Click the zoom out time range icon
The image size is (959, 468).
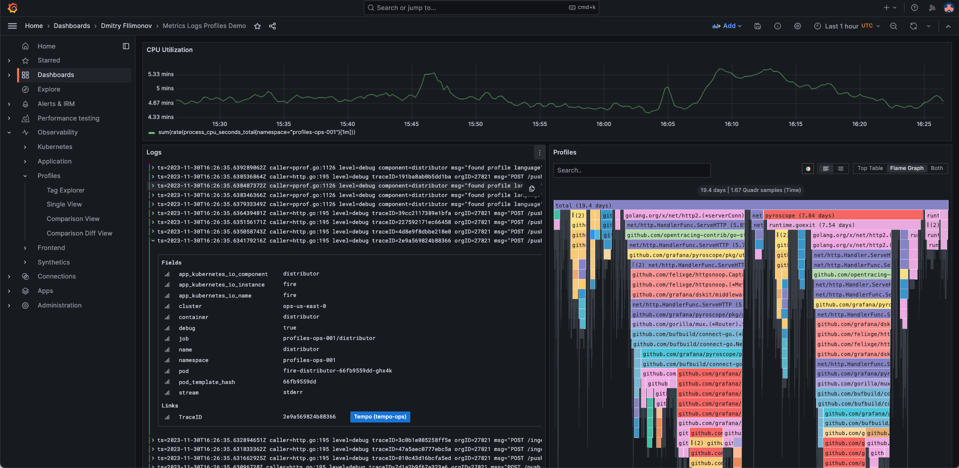894,26
